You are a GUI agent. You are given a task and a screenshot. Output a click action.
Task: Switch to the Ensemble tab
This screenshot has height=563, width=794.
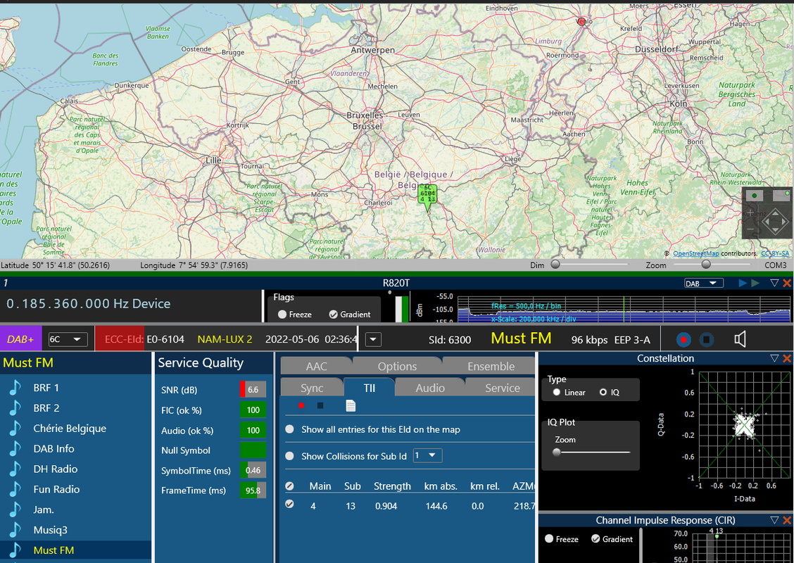coord(491,367)
